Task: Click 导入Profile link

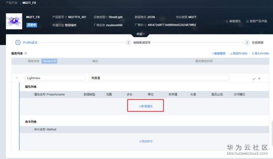Action: (260, 54)
